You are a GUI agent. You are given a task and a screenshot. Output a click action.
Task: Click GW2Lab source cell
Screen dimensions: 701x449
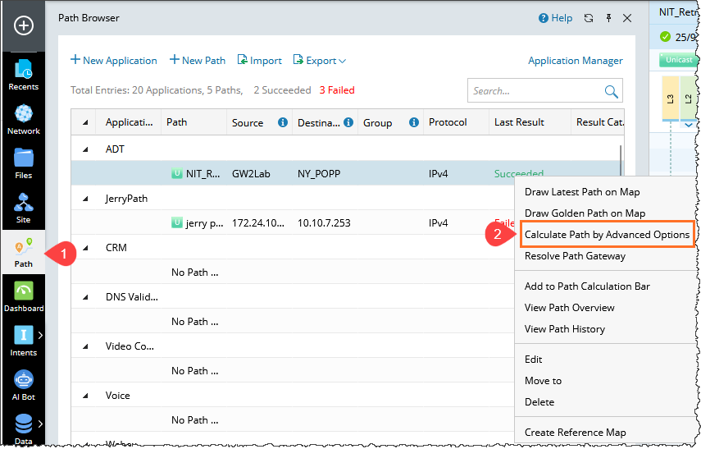251,174
